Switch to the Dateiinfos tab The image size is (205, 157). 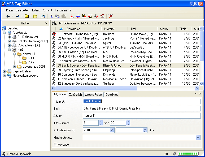112,94
